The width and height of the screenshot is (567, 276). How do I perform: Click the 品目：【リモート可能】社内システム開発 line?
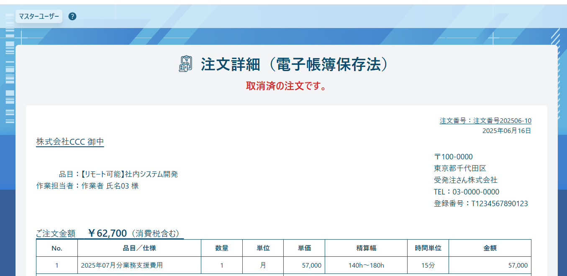(118, 174)
